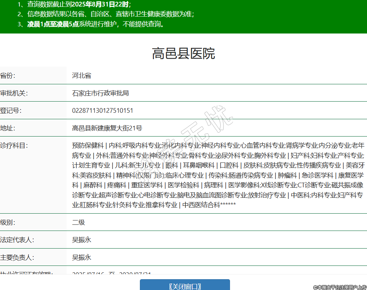Click the notice line about the data cutoff date
The height and width of the screenshot is (290, 367).
click(74, 5)
